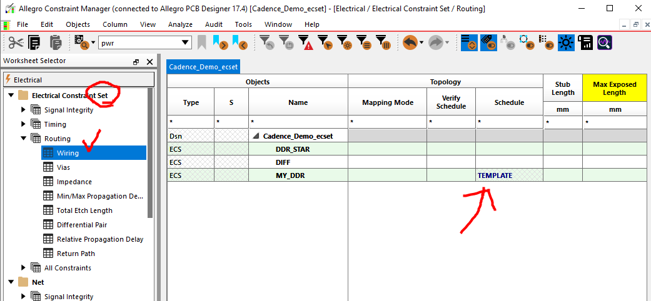The height and width of the screenshot is (301, 651).
Task: Toggle the dotted grid switch icon
Action: 547,42
